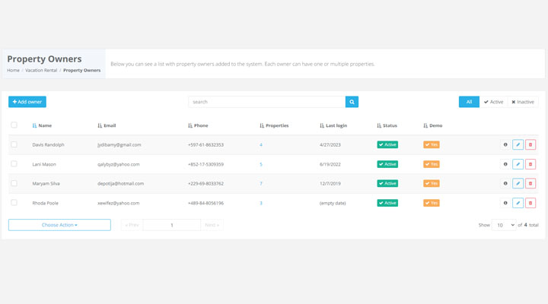The width and height of the screenshot is (548, 304).
Task: Click the Prev pagination button
Action: coord(132,225)
